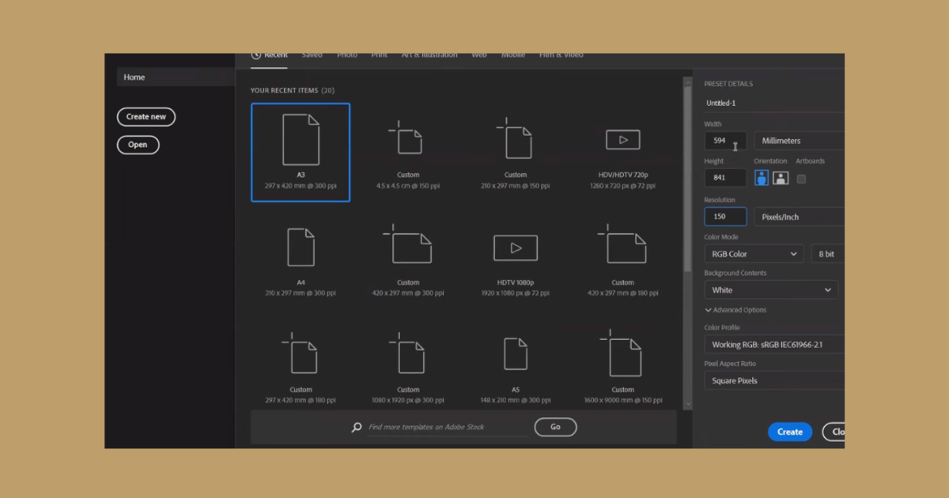The image size is (949, 498).
Task: Switch to the Recent tab
Action: click(270, 55)
